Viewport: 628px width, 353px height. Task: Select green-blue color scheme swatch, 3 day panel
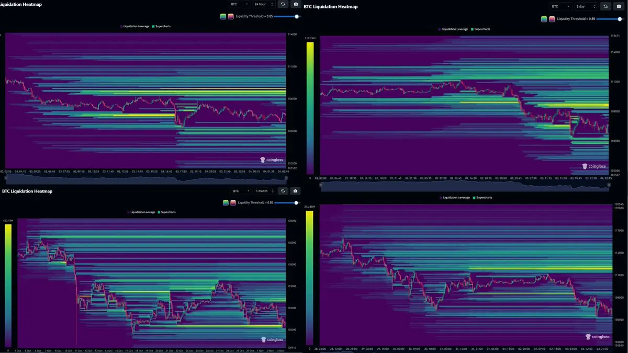[544, 19]
